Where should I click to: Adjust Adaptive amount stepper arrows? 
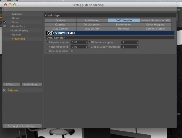[86, 42]
